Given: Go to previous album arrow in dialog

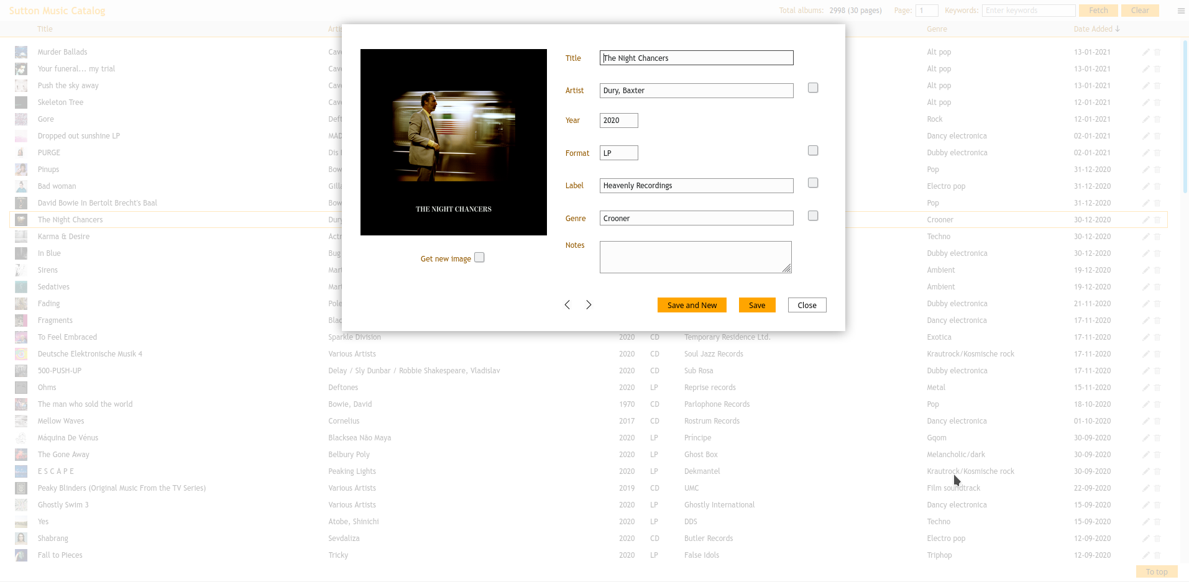Looking at the screenshot, I should pos(567,304).
